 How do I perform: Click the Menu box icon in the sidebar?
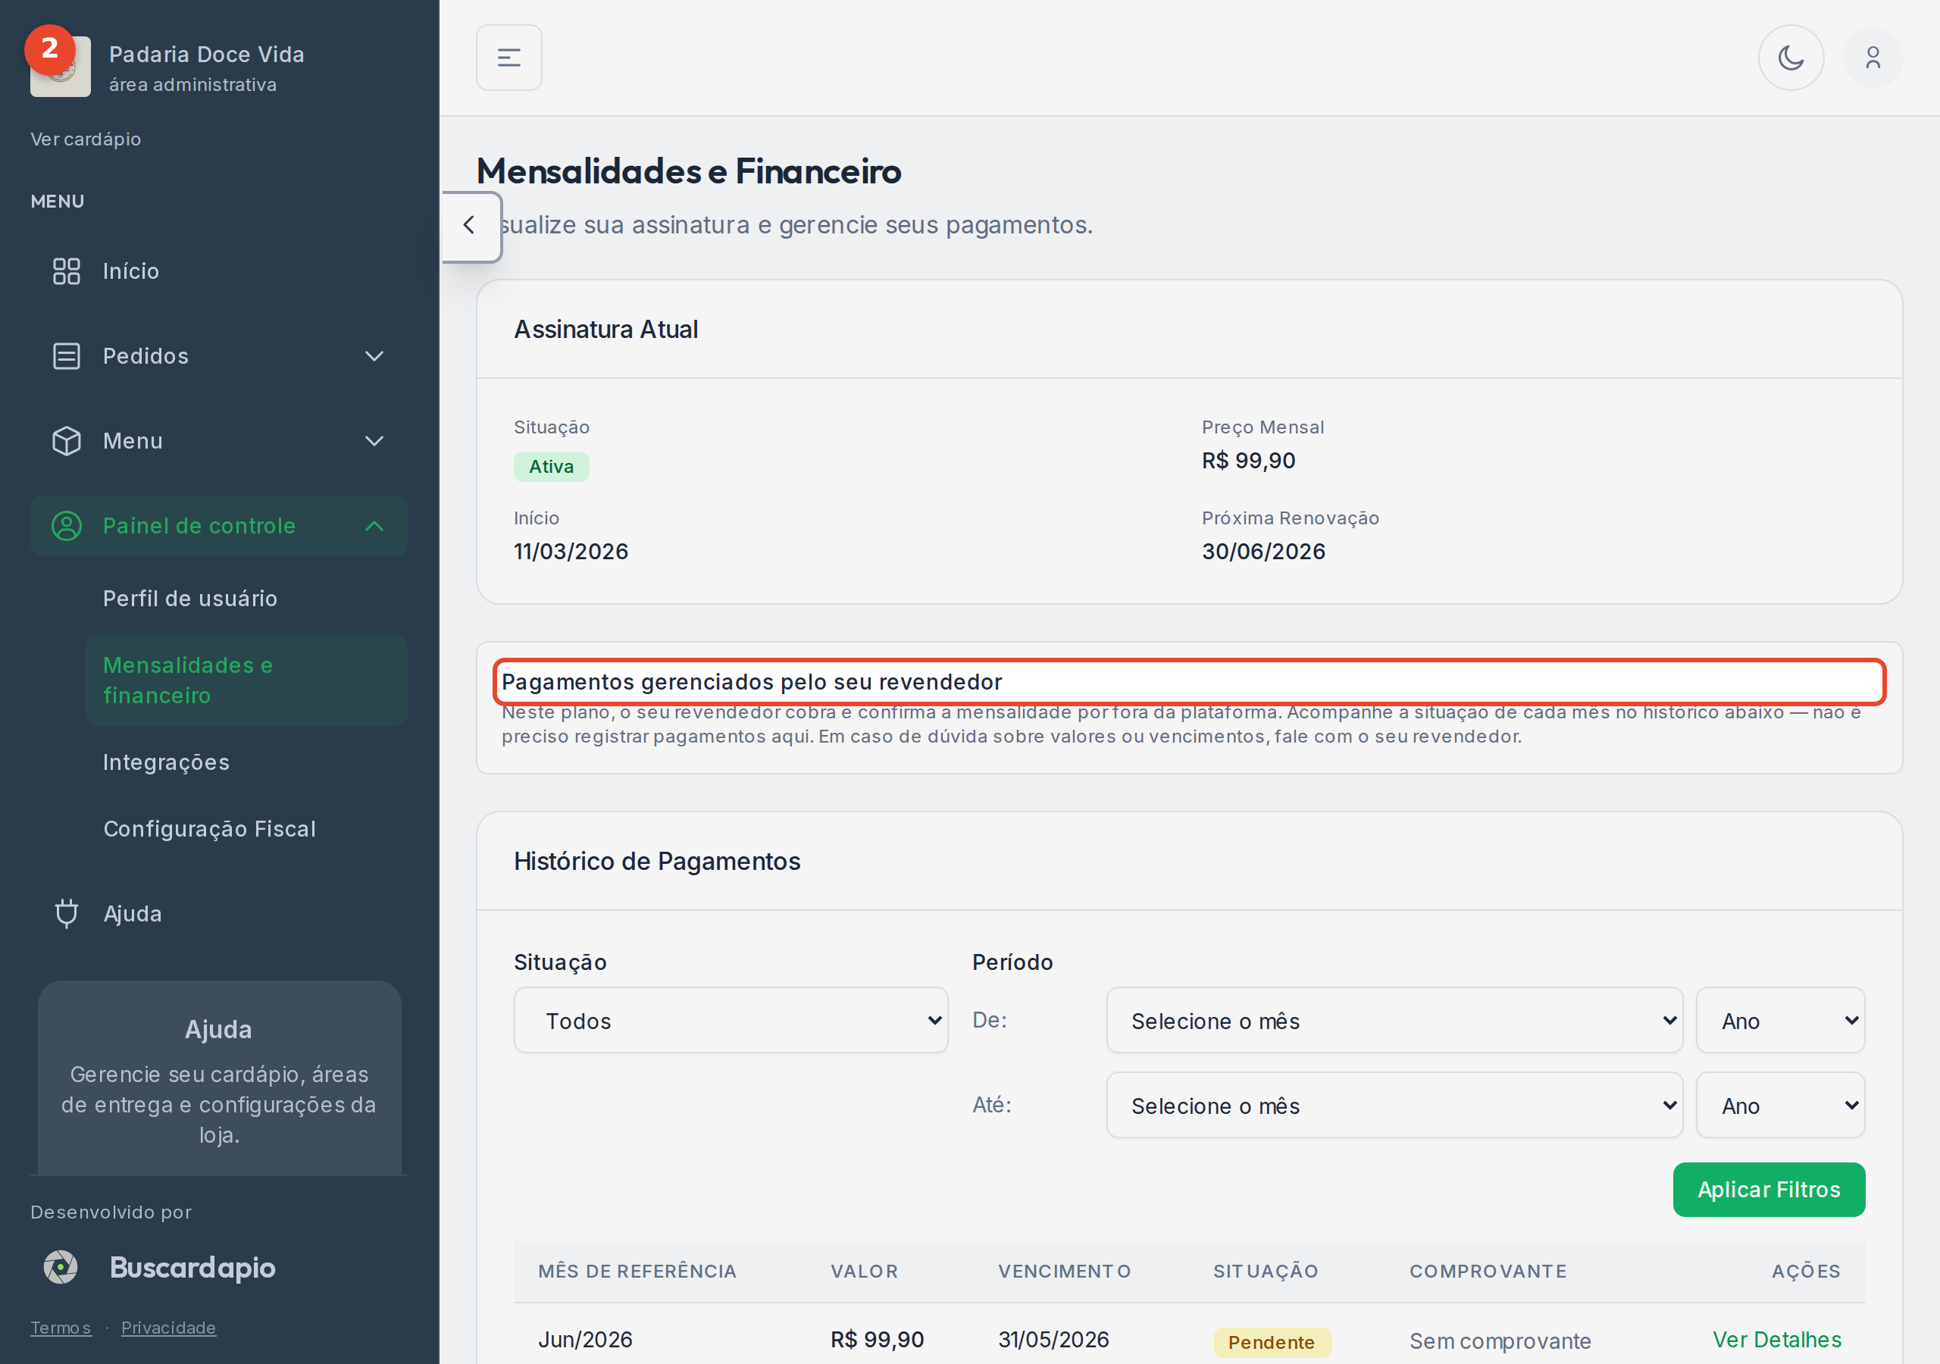coord(67,441)
